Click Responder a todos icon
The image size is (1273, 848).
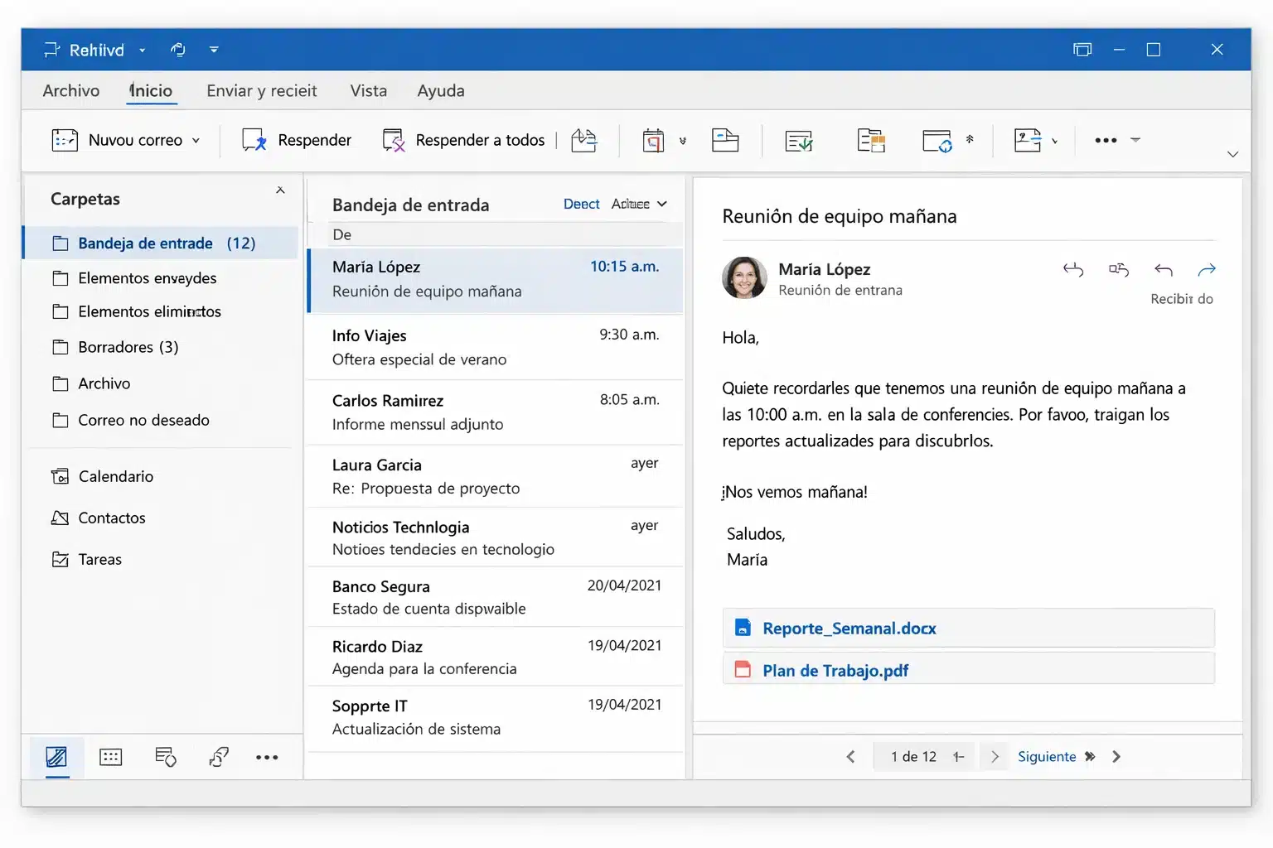[x=394, y=140]
